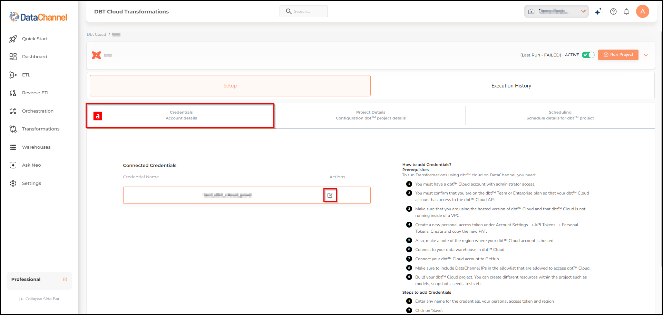The height and width of the screenshot is (315, 663).
Task: Click the Run Project button
Action: click(x=618, y=55)
